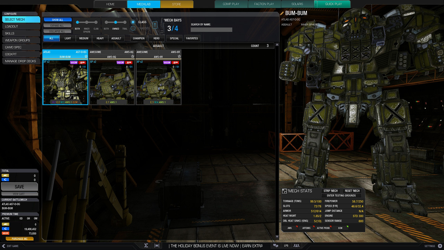This screenshot has width=444, height=250.
Task: Click the Expand All button
Action: [x=58, y=26]
